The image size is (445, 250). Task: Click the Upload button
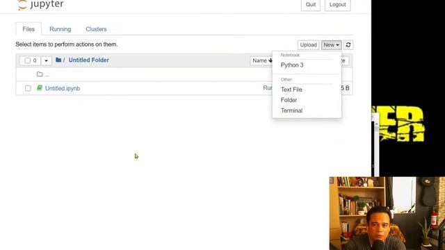(x=308, y=44)
